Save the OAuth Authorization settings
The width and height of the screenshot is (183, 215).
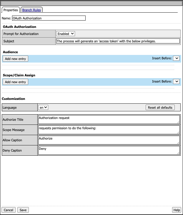pyautogui.click(x=23, y=210)
